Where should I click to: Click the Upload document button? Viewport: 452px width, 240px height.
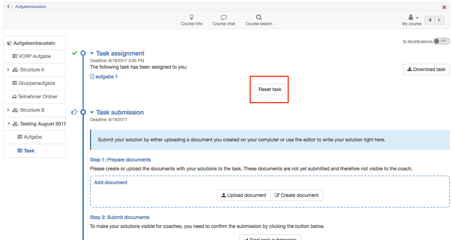tap(244, 195)
